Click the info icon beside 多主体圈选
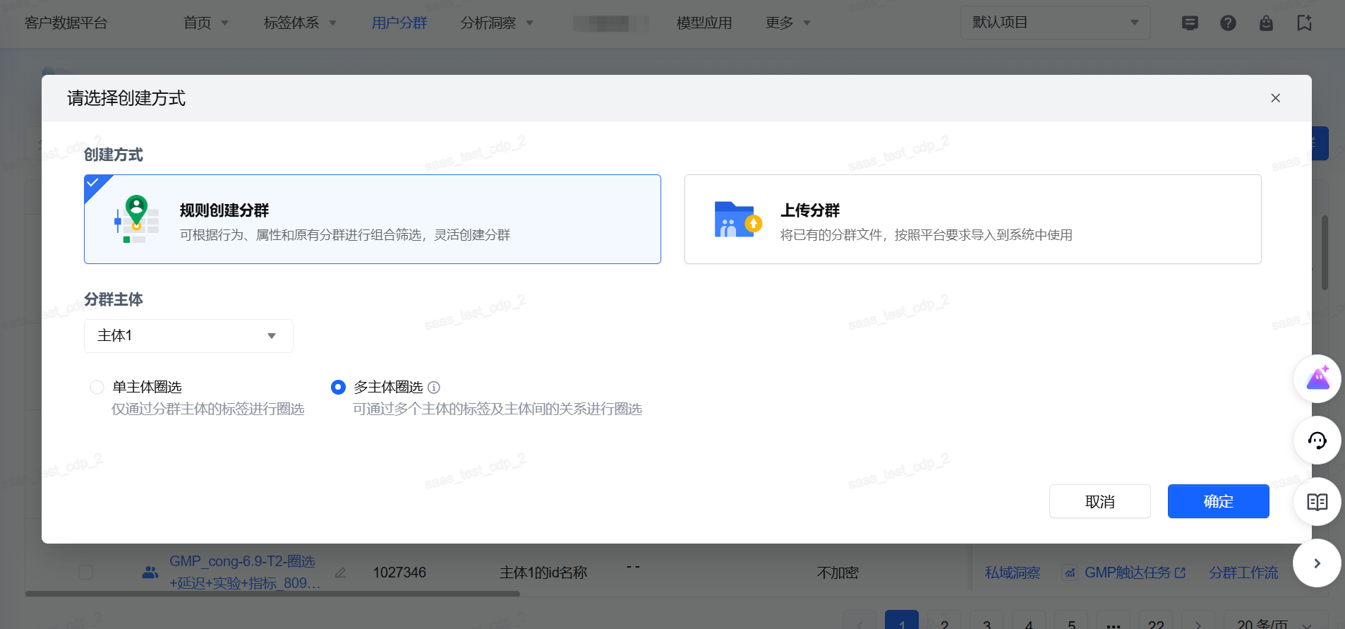The width and height of the screenshot is (1345, 629). (434, 388)
